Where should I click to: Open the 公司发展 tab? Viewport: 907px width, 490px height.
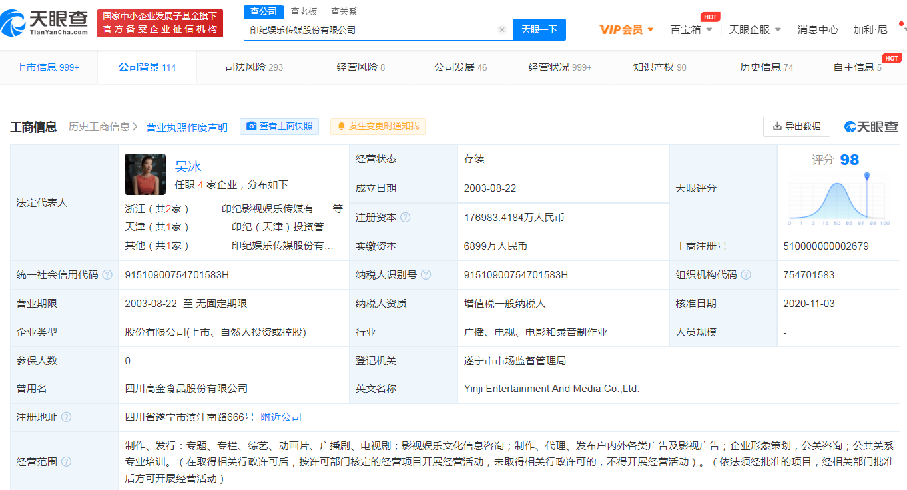pyautogui.click(x=460, y=67)
